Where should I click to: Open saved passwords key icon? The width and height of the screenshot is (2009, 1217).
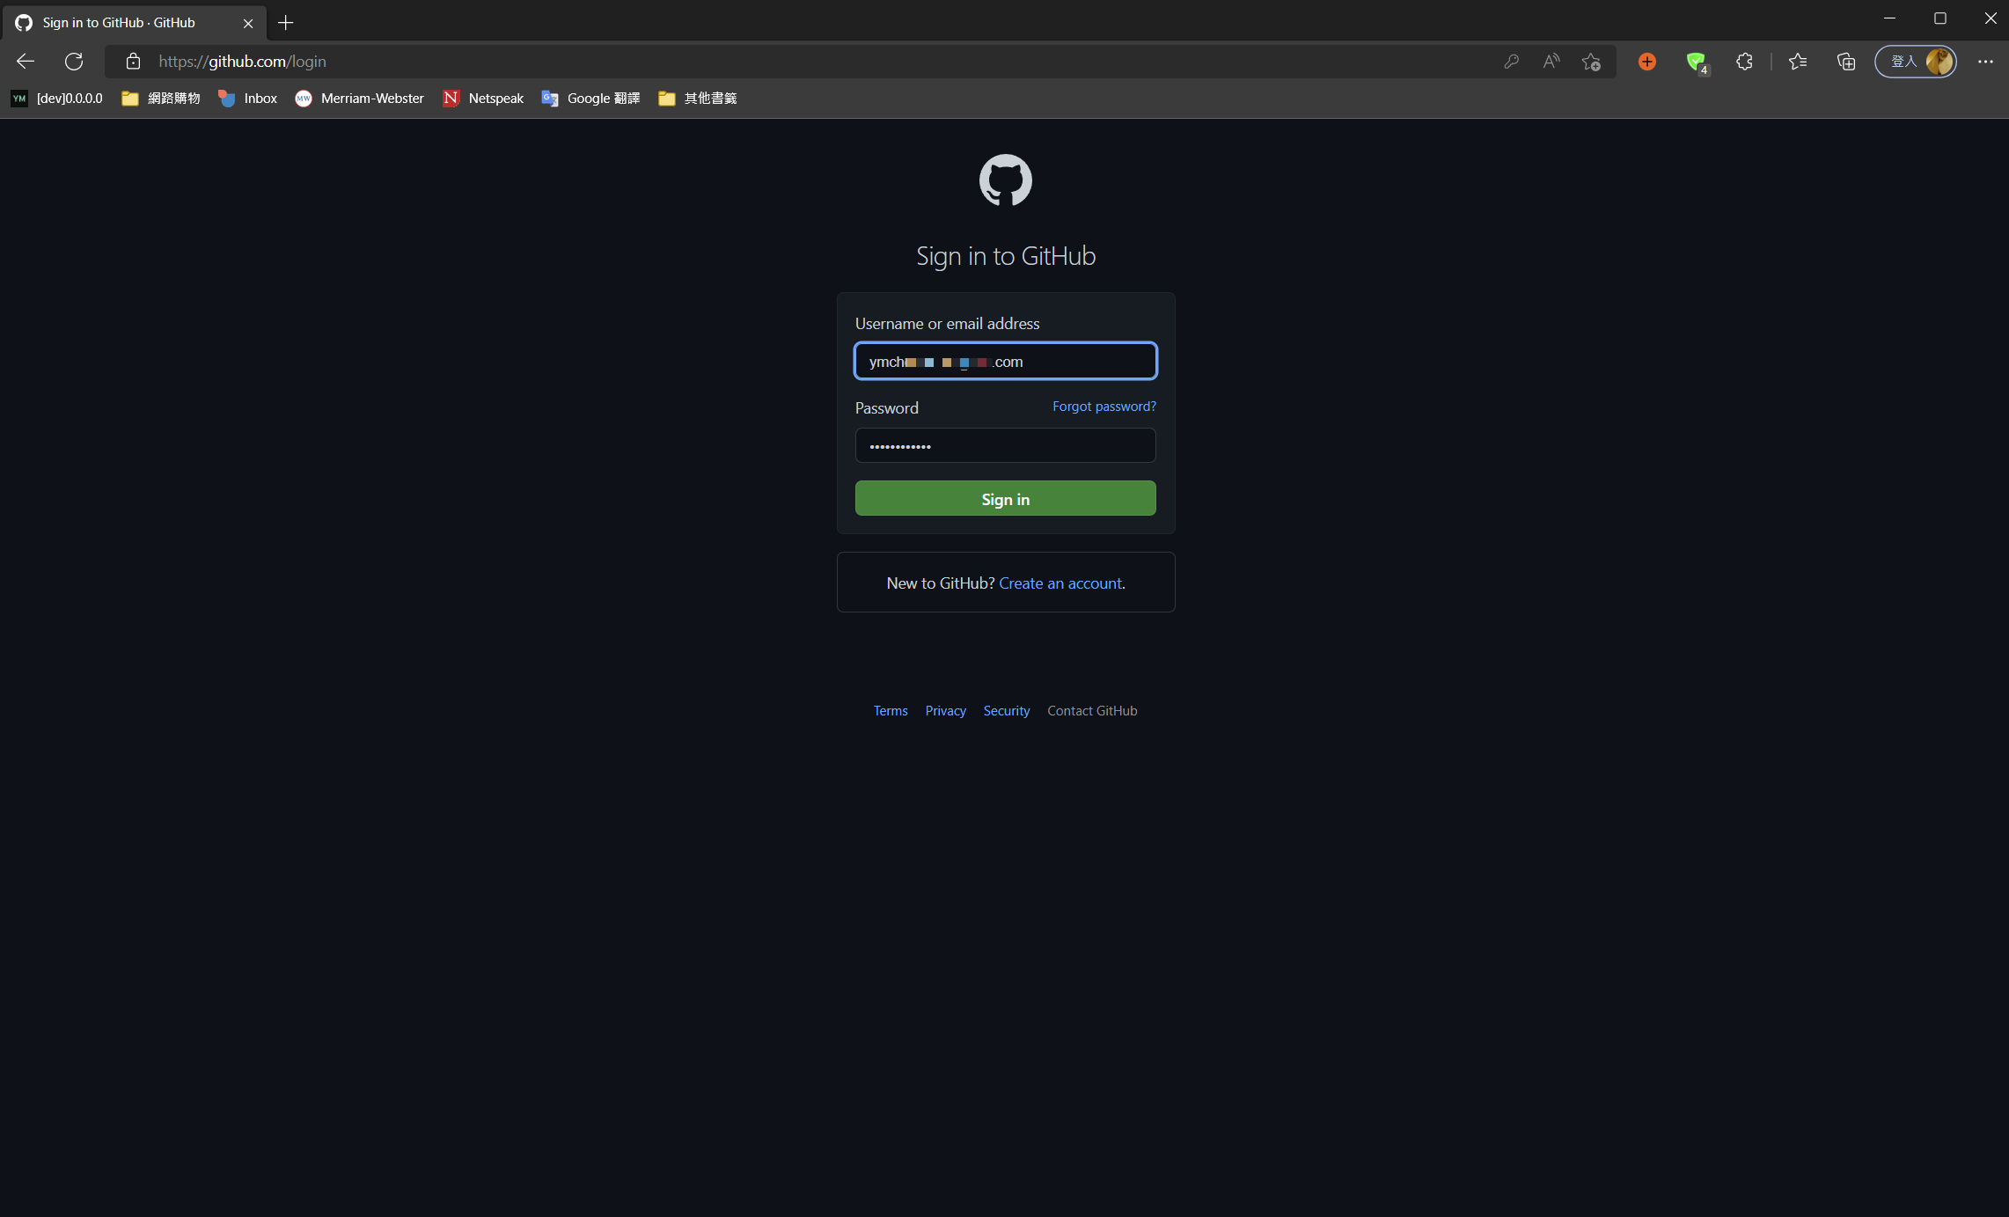point(1511,62)
